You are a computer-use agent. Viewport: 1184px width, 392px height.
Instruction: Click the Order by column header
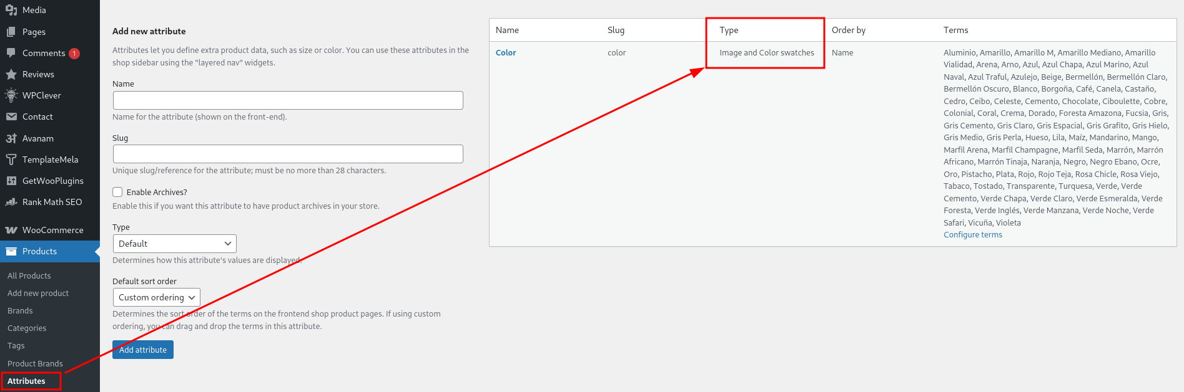coord(849,30)
